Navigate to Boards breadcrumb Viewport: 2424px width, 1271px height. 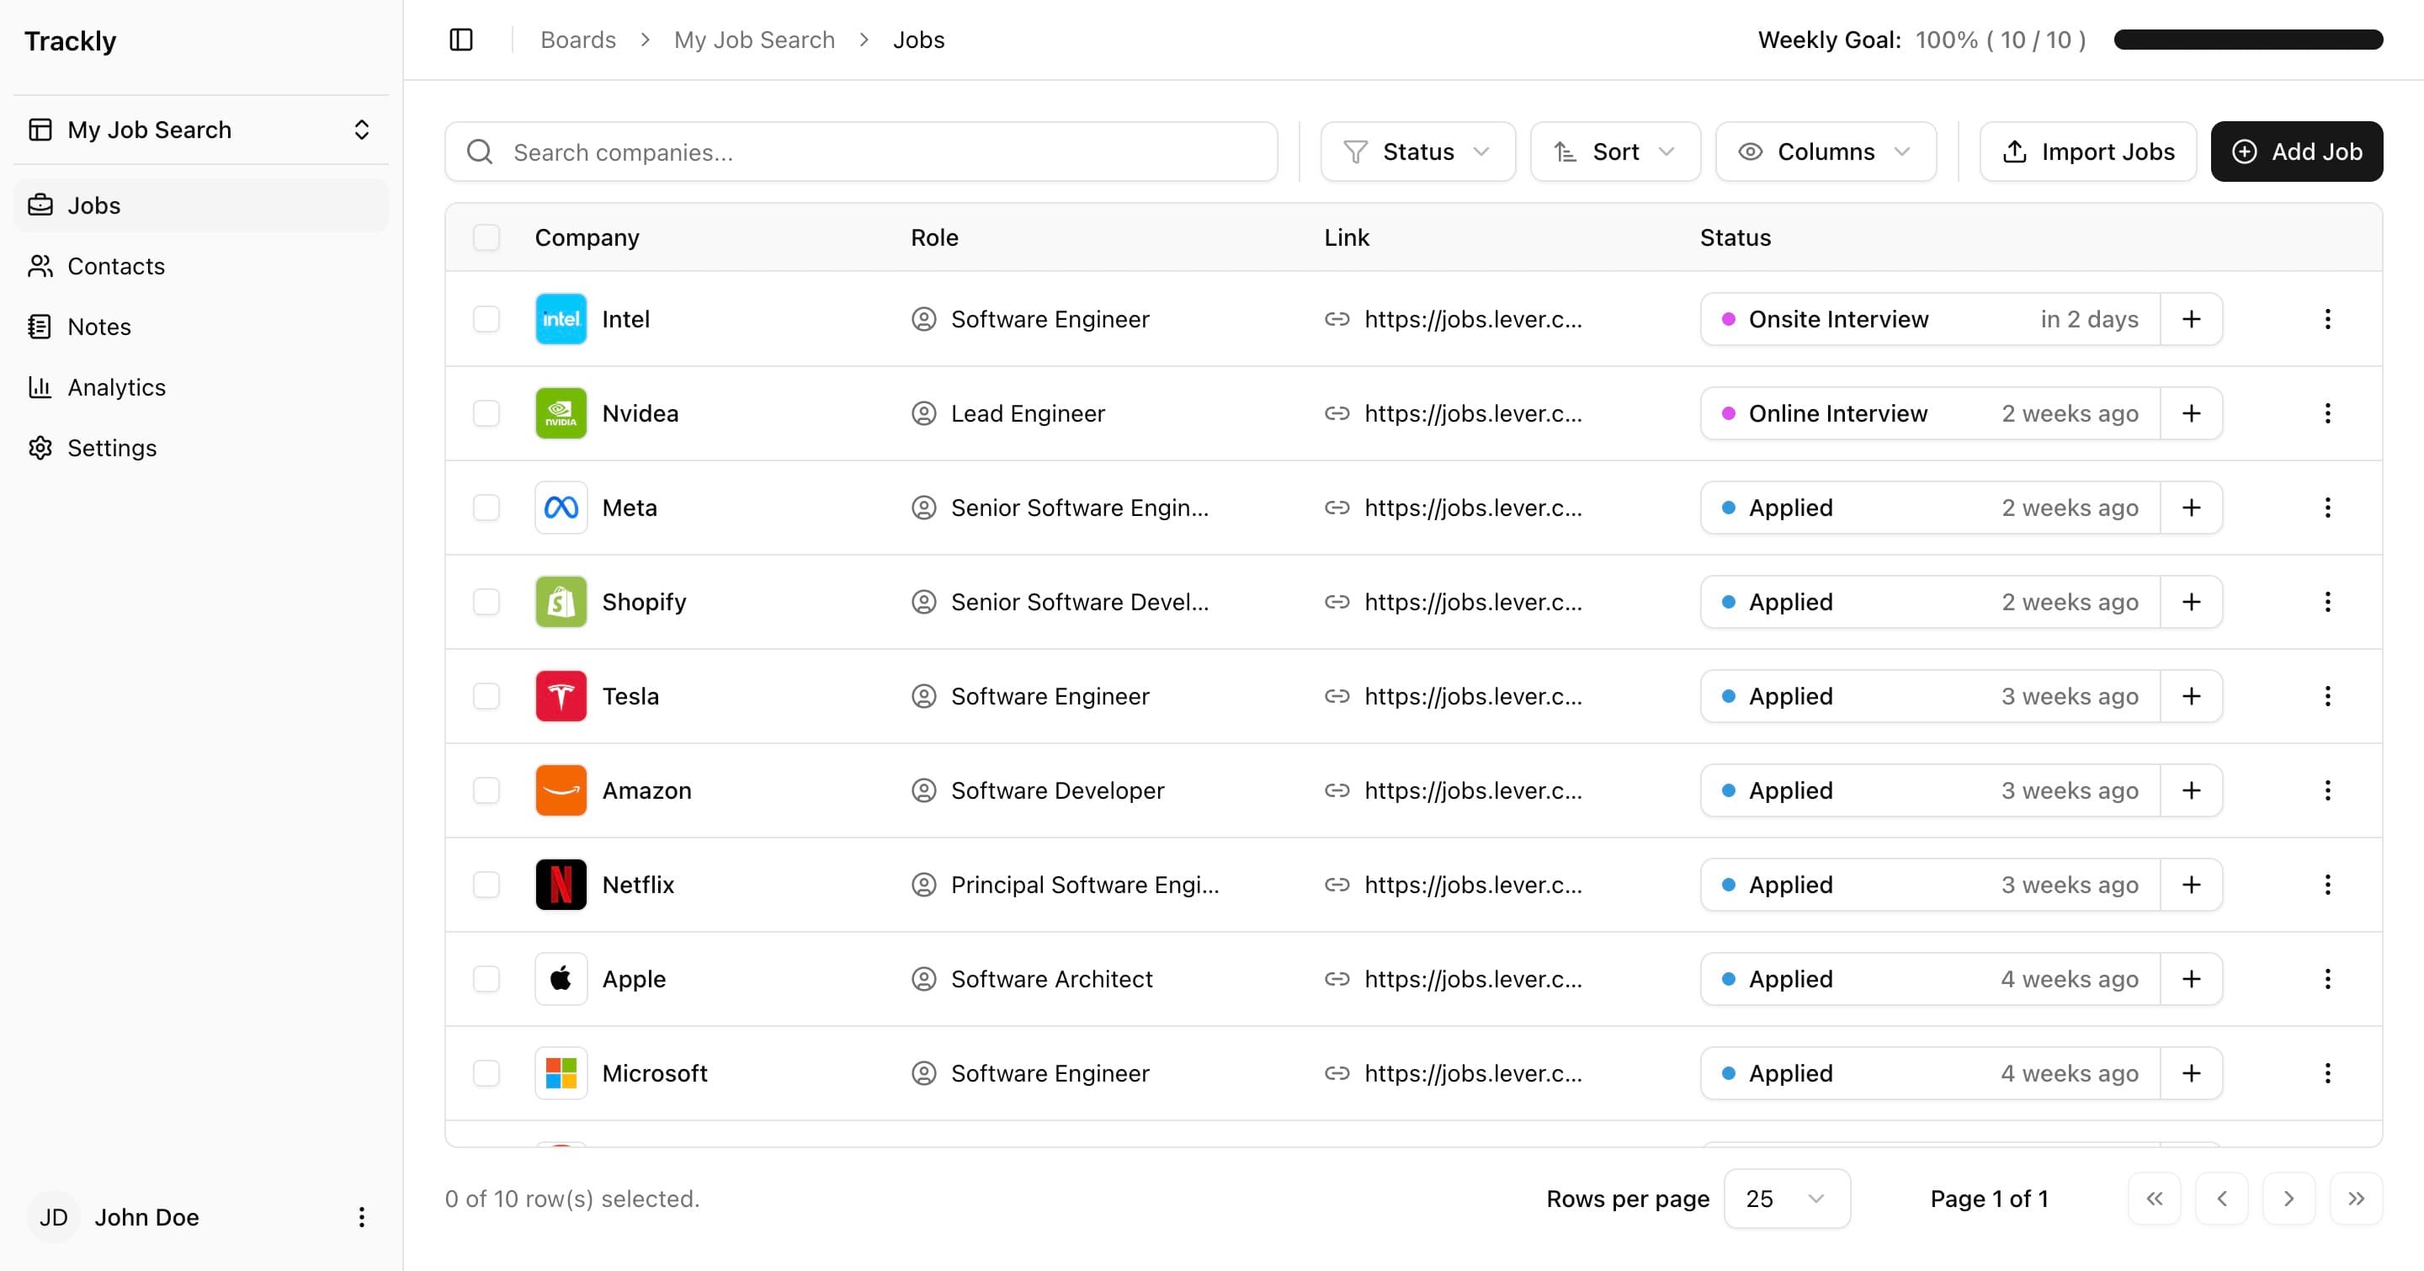(577, 40)
